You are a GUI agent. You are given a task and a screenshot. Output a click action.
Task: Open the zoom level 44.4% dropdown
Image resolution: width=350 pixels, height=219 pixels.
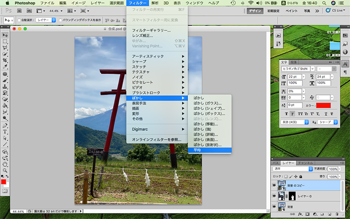[62, 11]
